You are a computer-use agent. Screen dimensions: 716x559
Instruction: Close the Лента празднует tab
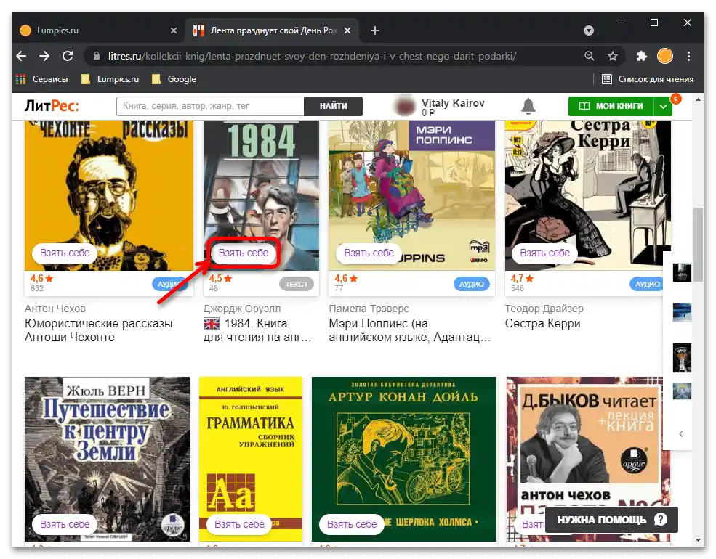(x=347, y=30)
